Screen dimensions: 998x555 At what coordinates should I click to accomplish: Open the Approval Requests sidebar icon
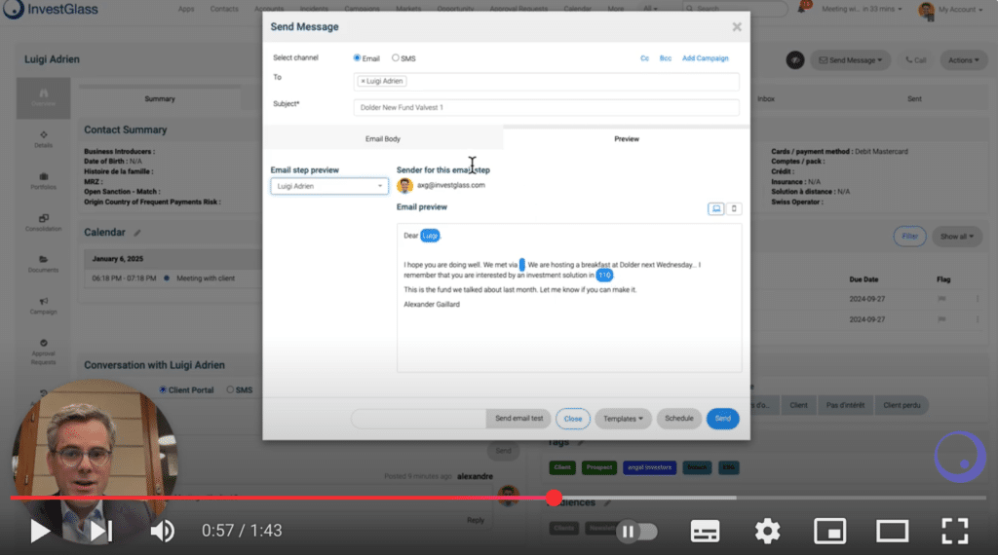pos(43,351)
